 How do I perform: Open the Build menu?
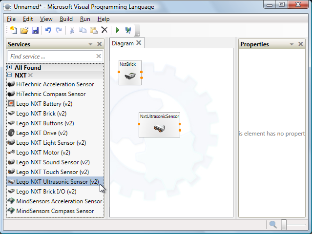66,19
